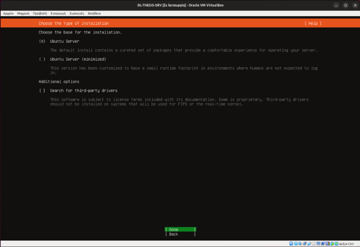Click the description starting 'The default install contains'
The height and width of the screenshot is (247, 360).
(184, 50)
